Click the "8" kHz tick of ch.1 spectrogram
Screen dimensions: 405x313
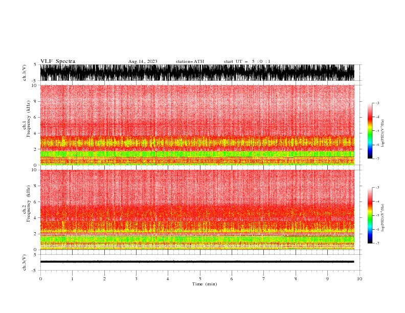35,101
